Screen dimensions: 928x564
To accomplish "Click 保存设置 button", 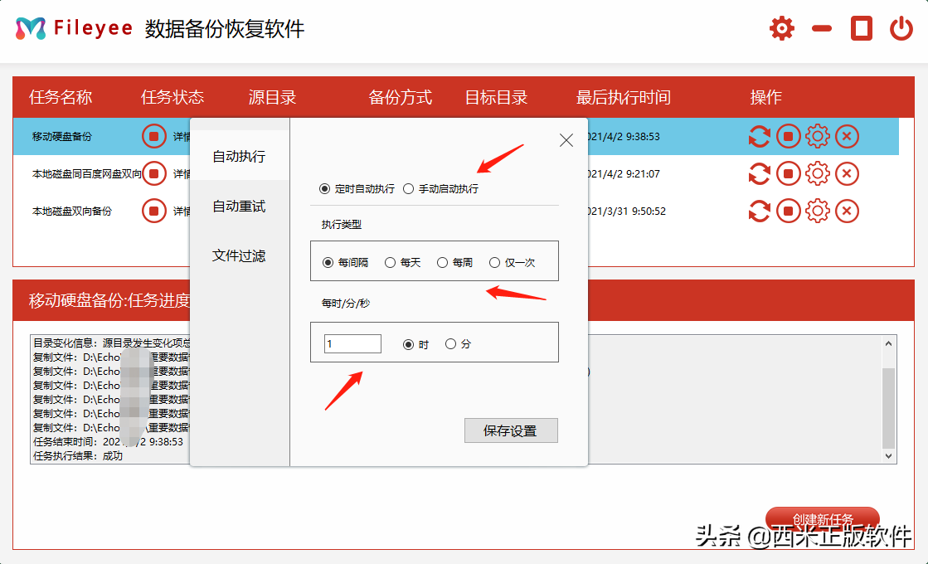I will point(511,430).
